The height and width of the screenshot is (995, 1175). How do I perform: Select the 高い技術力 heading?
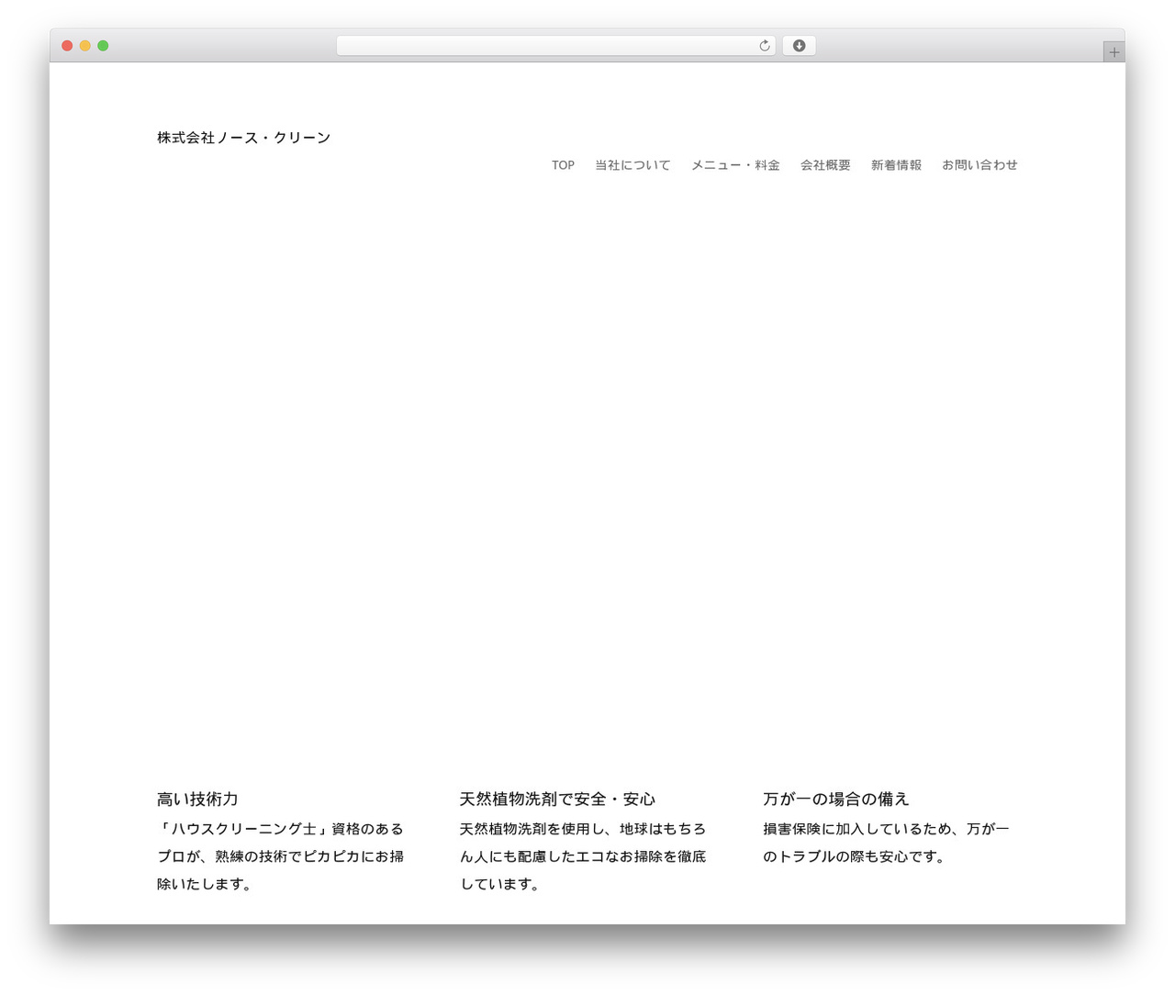click(x=197, y=799)
